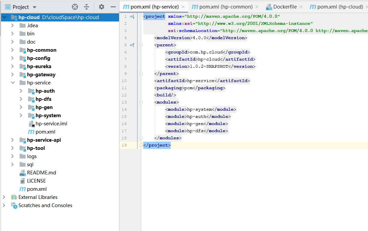Viewport: 368px width, 231px height.
Task: Click the External Libraries icon
Action: (x=14, y=197)
